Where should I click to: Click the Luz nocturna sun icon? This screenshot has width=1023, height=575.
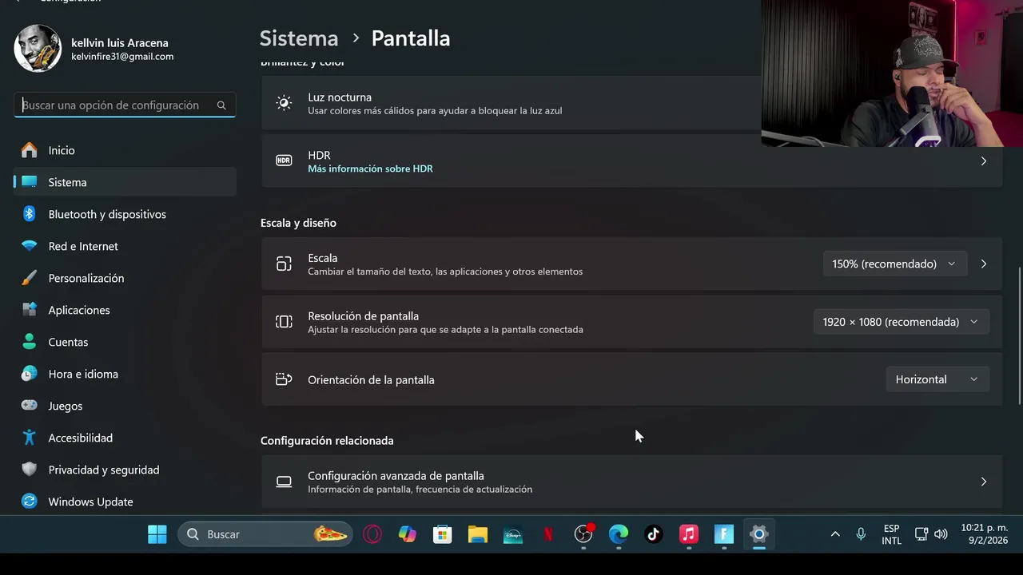tap(284, 103)
